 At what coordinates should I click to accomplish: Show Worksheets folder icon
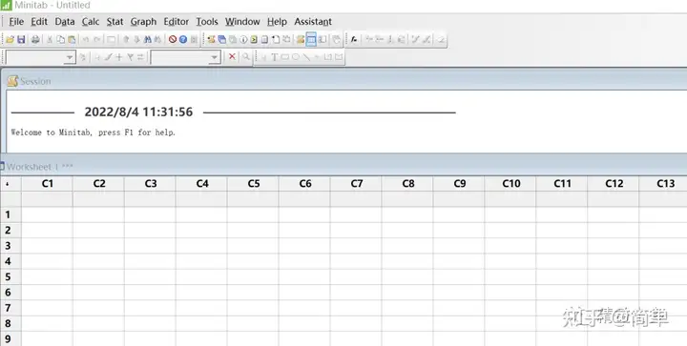pyautogui.click(x=222, y=39)
